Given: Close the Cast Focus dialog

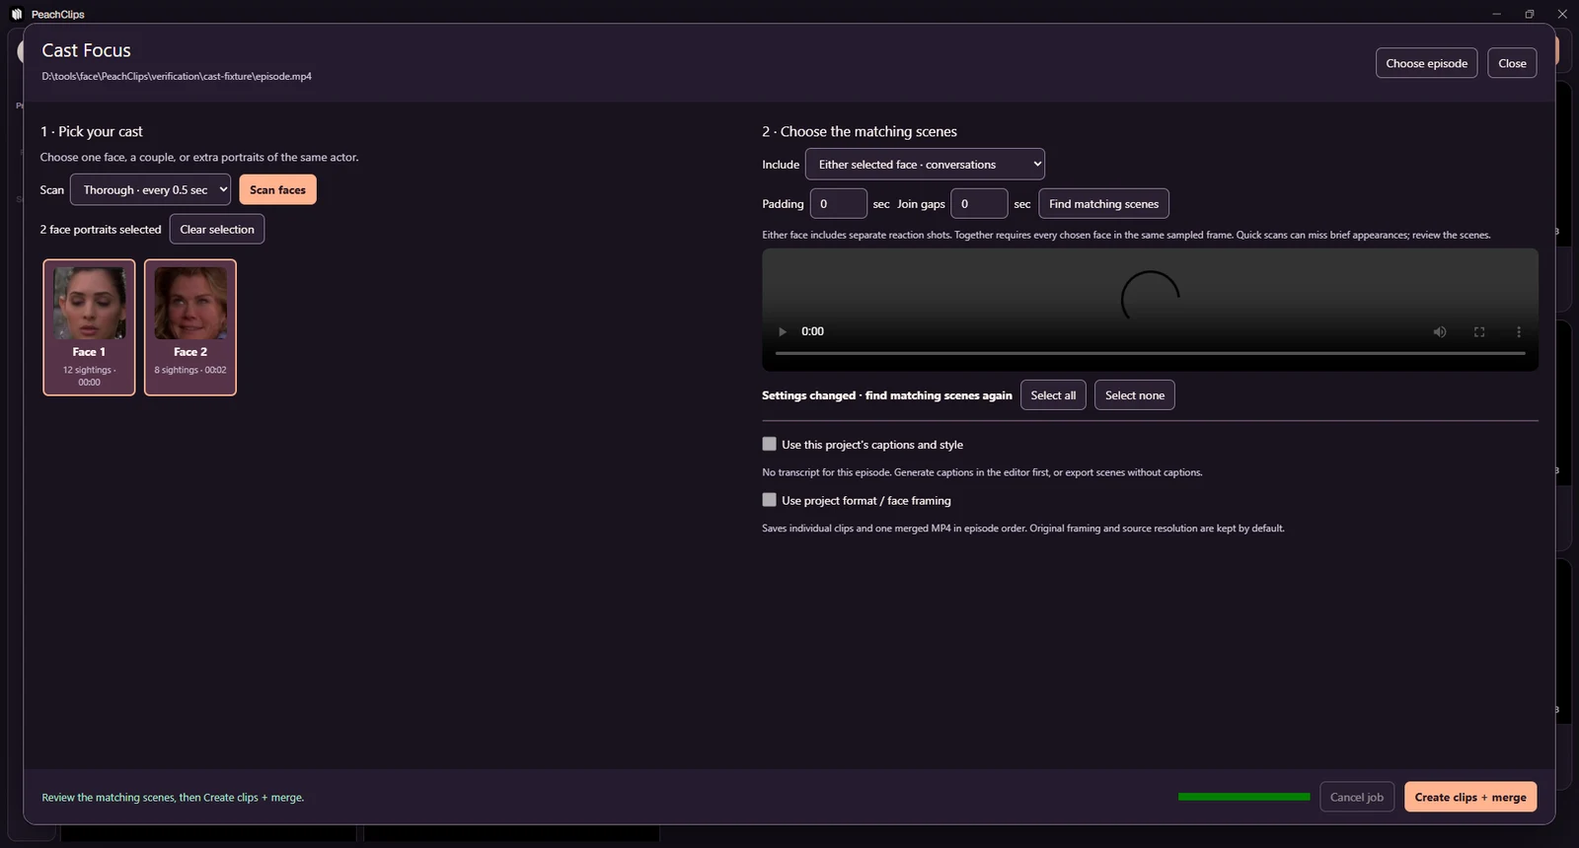Looking at the screenshot, I should coord(1512,63).
